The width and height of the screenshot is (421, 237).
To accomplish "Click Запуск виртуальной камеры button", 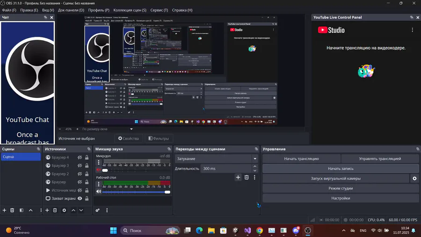I will point(335,178).
